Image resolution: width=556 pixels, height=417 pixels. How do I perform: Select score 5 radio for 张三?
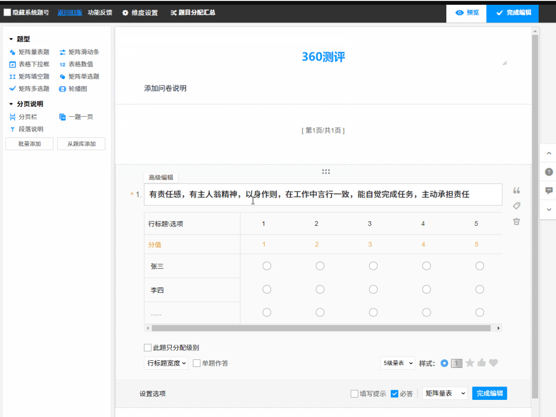(480, 266)
